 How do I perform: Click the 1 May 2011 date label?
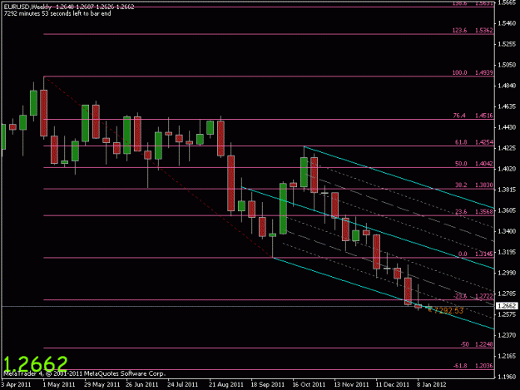pos(59,385)
